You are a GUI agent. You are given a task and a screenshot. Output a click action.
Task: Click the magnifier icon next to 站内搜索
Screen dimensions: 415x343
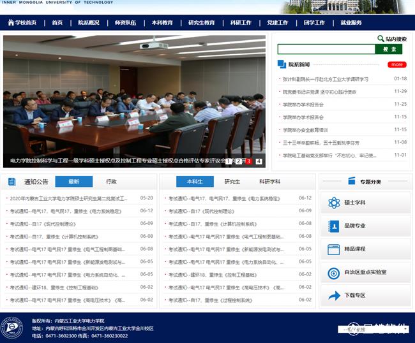click(x=381, y=39)
